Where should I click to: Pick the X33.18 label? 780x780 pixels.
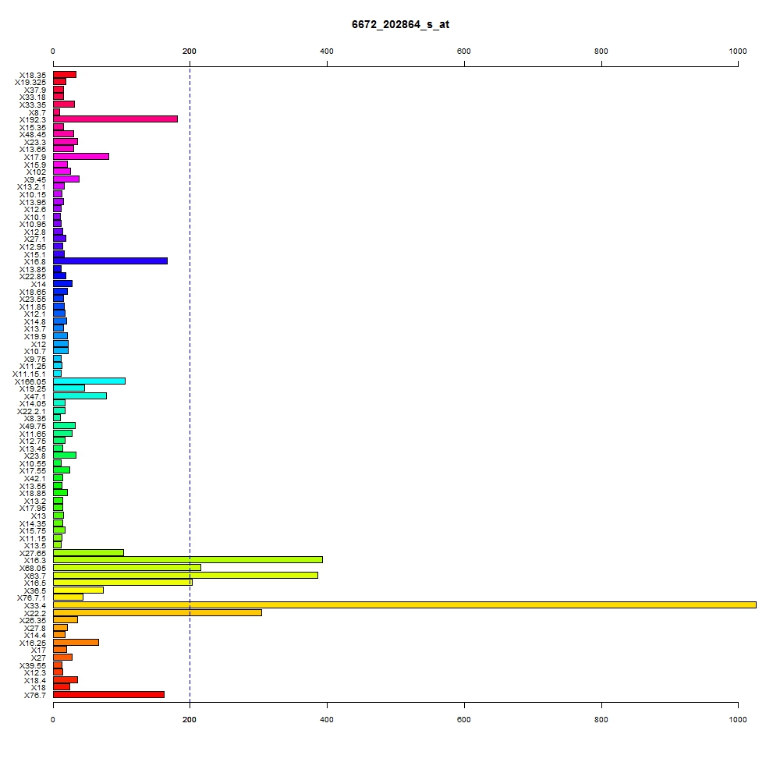click(x=33, y=97)
